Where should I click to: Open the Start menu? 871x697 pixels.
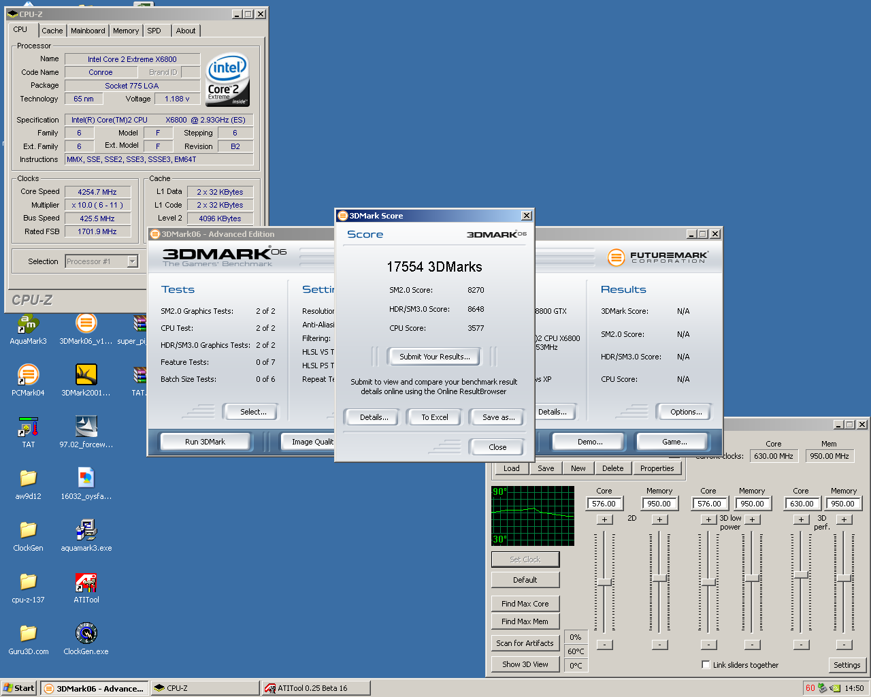pos(18,688)
